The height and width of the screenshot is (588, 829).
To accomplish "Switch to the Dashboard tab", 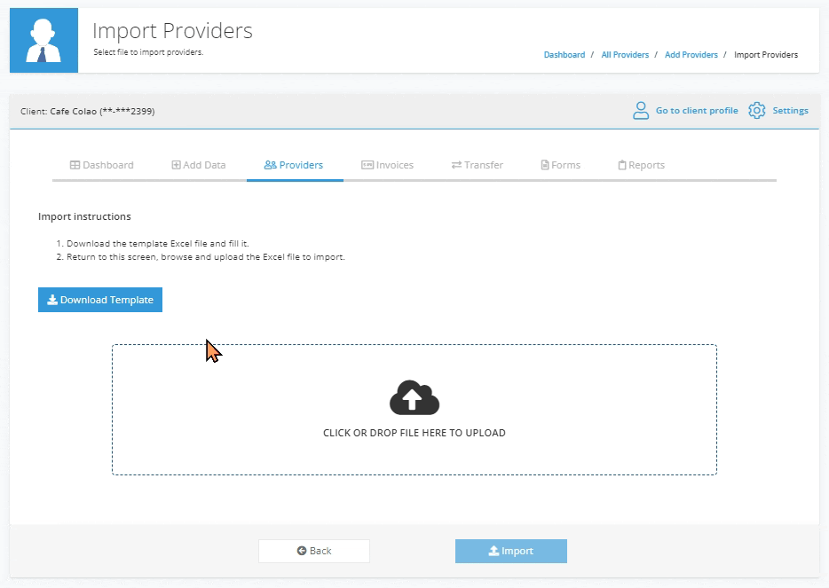I will [x=102, y=165].
